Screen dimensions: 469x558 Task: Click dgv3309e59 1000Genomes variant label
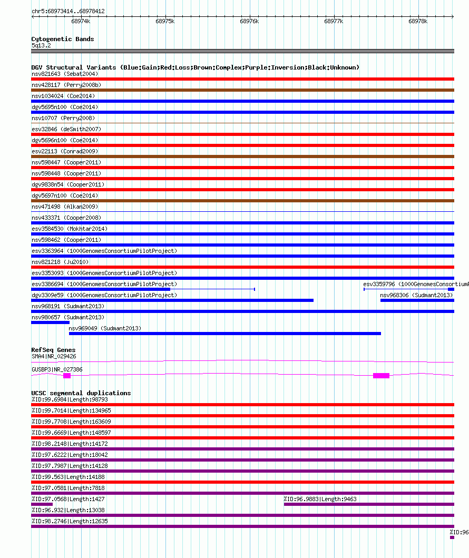pos(104,295)
